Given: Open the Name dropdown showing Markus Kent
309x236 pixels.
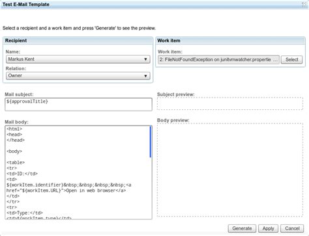Looking at the screenshot, I should point(78,59).
